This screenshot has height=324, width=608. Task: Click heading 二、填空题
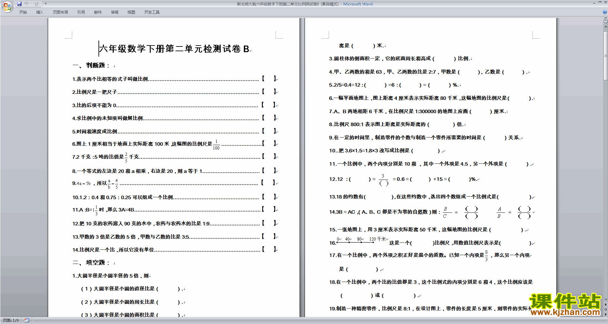91,263
